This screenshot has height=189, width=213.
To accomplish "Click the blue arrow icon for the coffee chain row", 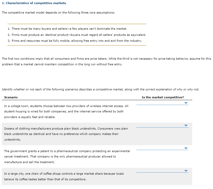I will [186, 170].
